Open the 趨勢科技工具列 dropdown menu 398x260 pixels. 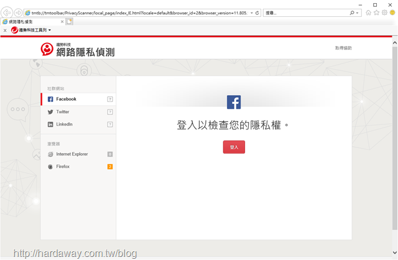pos(31,30)
